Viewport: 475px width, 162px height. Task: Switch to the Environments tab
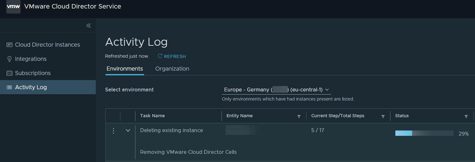(x=125, y=69)
